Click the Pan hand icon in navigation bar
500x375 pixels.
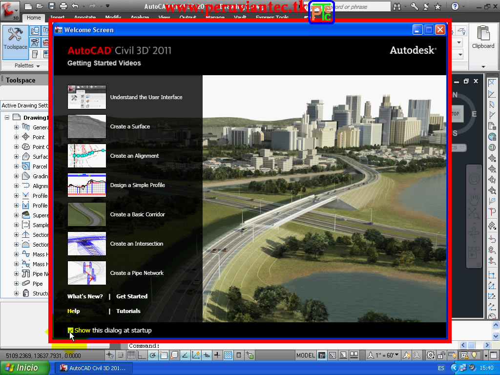click(x=474, y=200)
